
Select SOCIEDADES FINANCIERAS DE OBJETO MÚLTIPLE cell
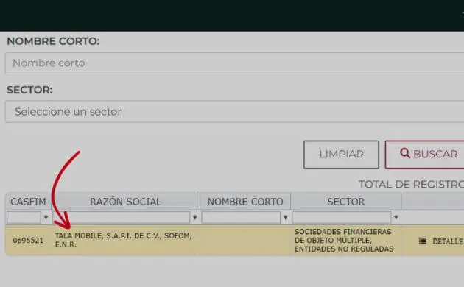point(344,241)
